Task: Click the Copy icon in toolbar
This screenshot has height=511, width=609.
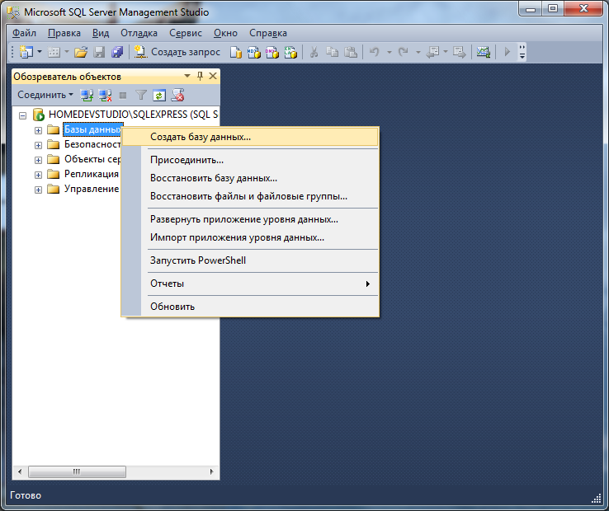Action: click(332, 52)
